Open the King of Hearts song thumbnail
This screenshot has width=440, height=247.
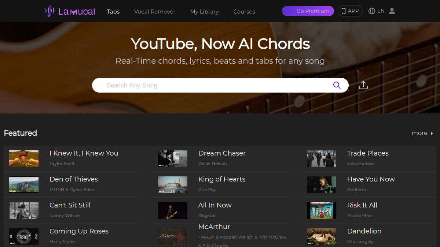coord(173,184)
